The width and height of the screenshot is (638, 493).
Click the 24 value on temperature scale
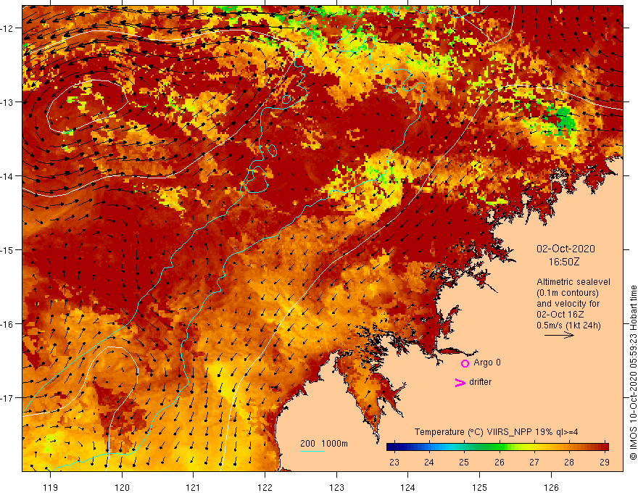pos(429,463)
